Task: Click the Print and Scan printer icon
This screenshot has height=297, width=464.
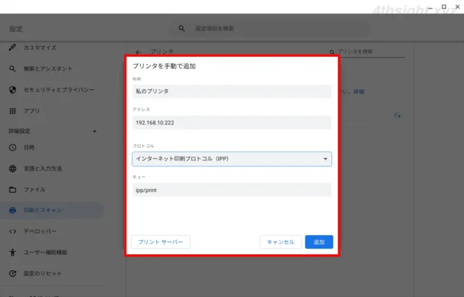Action: click(13, 210)
